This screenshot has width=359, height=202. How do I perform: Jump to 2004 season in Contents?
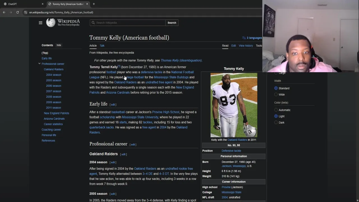54,75
